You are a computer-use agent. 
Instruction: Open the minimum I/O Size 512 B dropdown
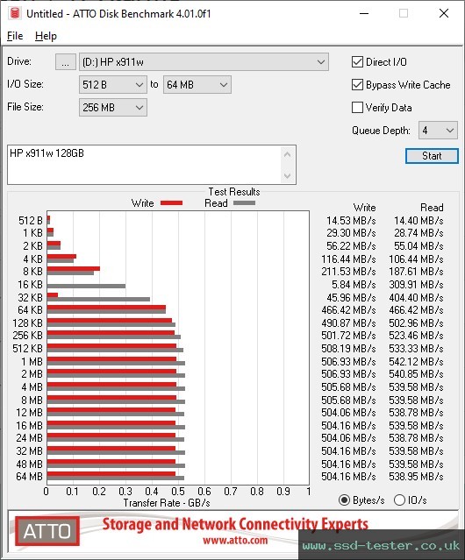click(113, 85)
